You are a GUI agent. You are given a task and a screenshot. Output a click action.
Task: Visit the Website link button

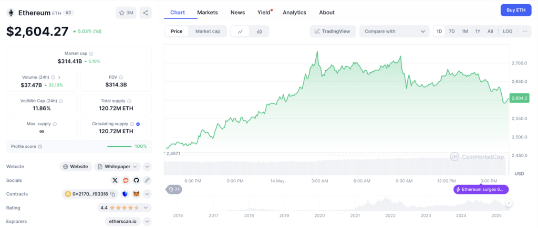click(76, 166)
